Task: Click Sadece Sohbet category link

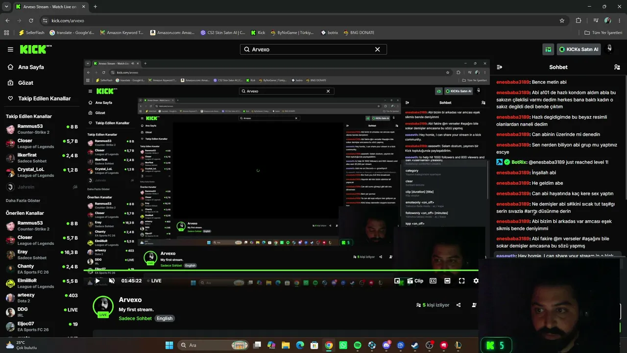Action: 135,319
